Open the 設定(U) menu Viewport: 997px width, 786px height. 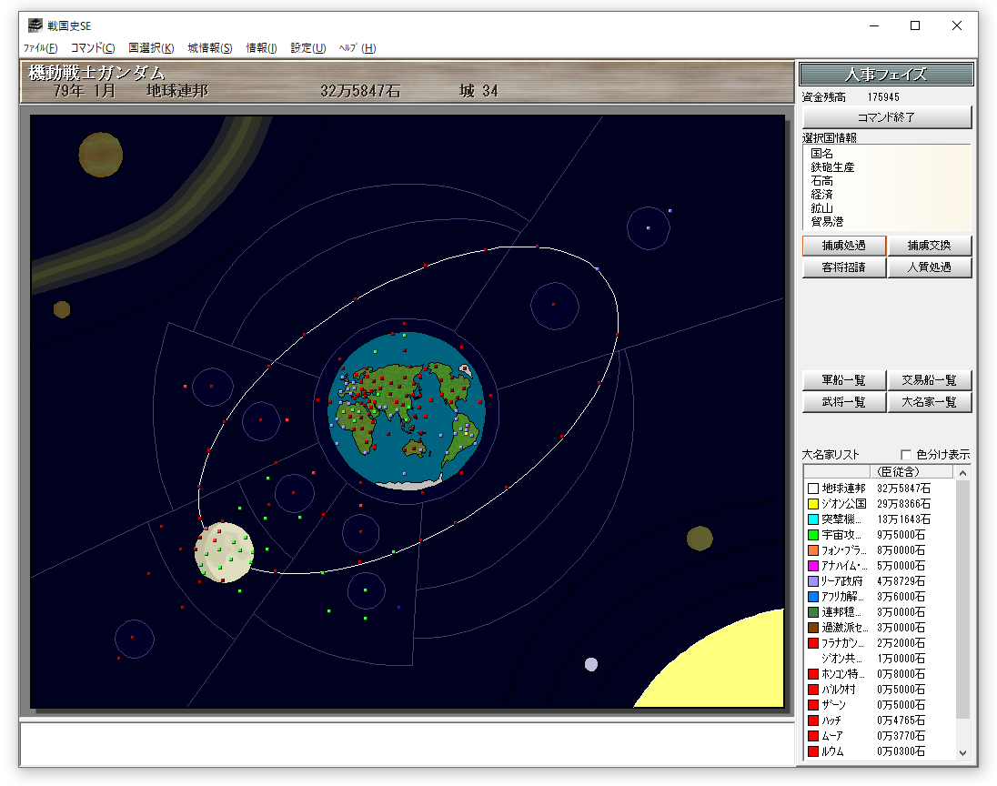[x=308, y=48]
